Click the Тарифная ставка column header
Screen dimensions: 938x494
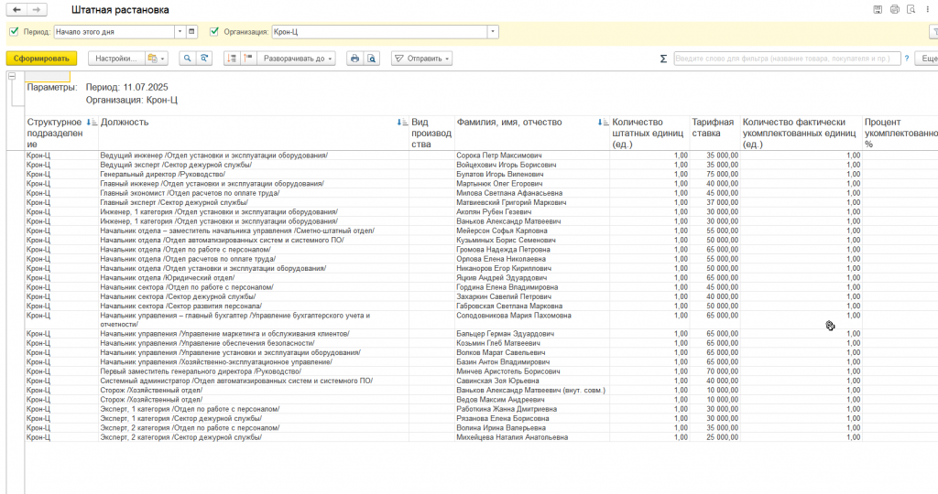click(714, 133)
